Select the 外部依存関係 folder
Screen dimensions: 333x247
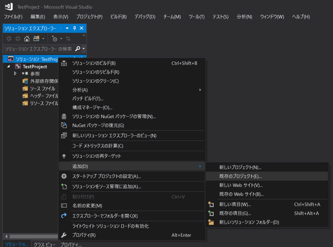(44, 81)
